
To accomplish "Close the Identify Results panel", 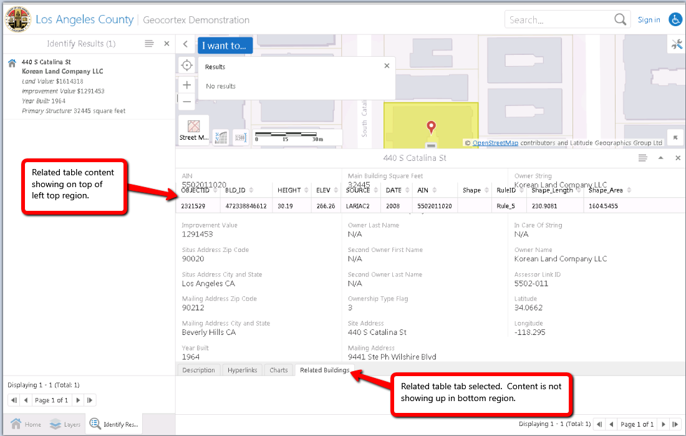I will pos(167,43).
